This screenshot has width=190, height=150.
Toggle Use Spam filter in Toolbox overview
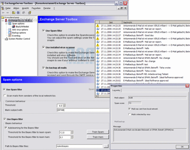tap(43, 30)
